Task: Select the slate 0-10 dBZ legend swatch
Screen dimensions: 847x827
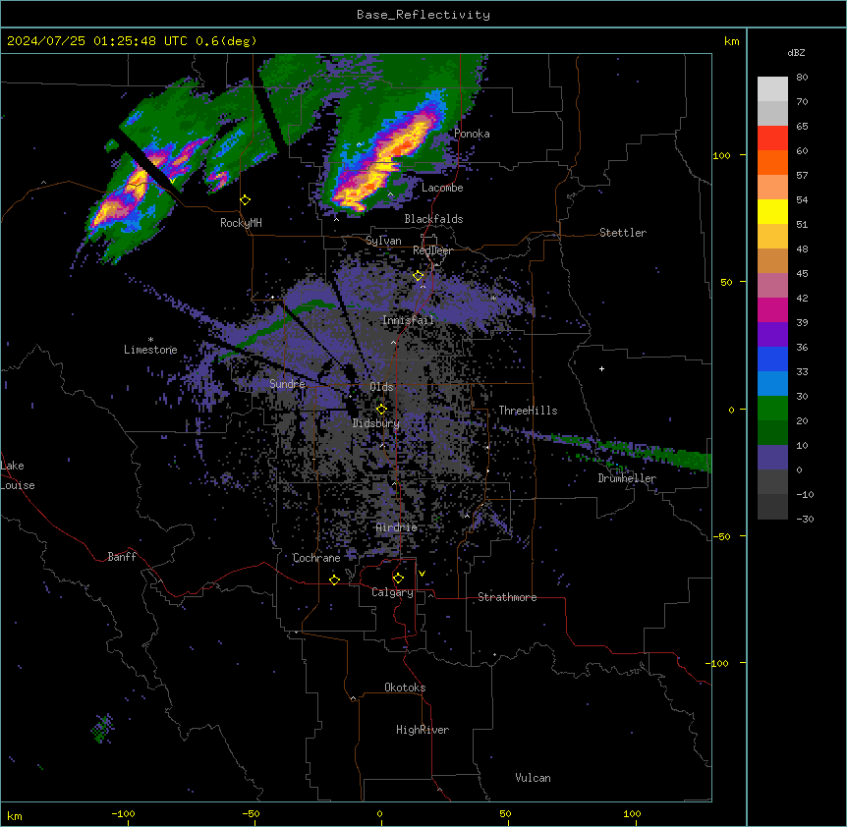Action: tap(772, 458)
